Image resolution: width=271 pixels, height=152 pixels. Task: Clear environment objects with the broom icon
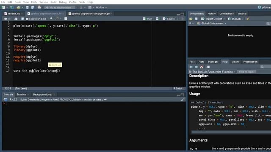pos(248,19)
